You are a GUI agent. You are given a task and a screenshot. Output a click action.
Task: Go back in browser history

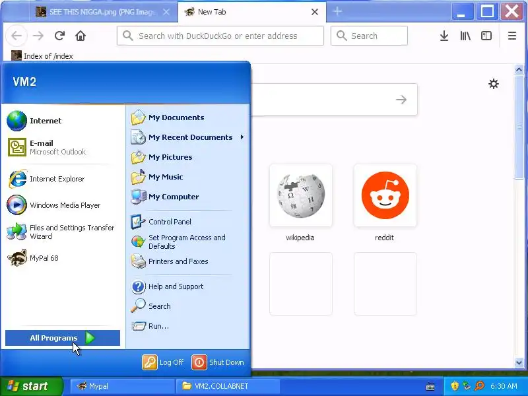[16, 36]
